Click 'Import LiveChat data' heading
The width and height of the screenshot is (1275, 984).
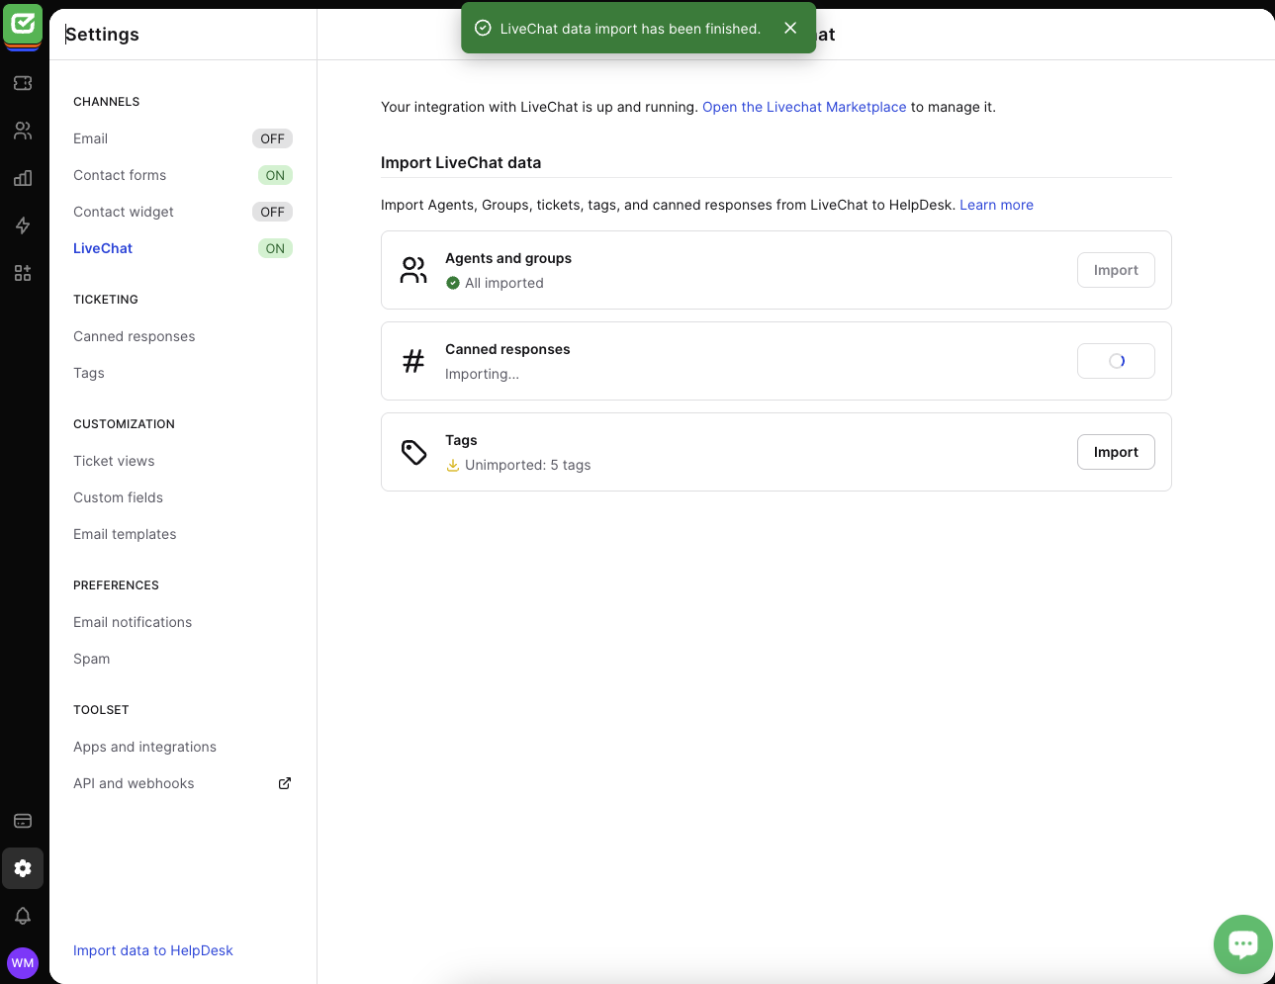pos(461,162)
